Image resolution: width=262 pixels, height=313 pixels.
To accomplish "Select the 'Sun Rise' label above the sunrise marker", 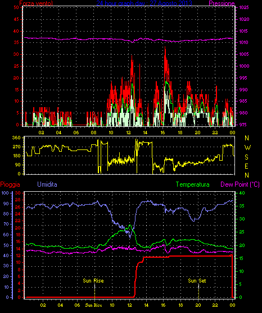I will click(x=93, y=281).
